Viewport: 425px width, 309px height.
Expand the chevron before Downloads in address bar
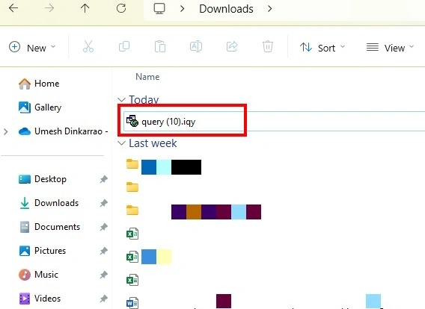coord(182,9)
